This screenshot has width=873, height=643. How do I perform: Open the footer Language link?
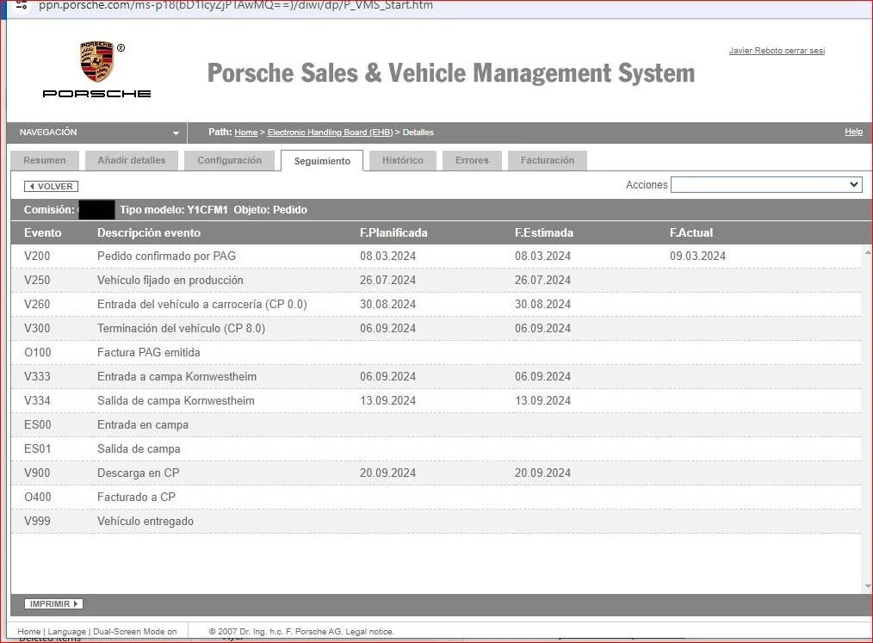tap(67, 631)
